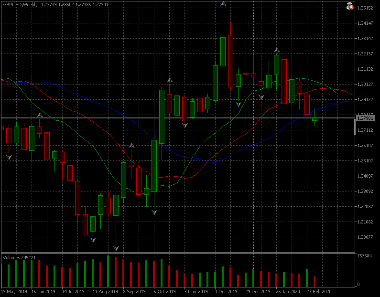Click the Volumes 245221 indicator label
The image size is (380, 297).
pyautogui.click(x=19, y=257)
